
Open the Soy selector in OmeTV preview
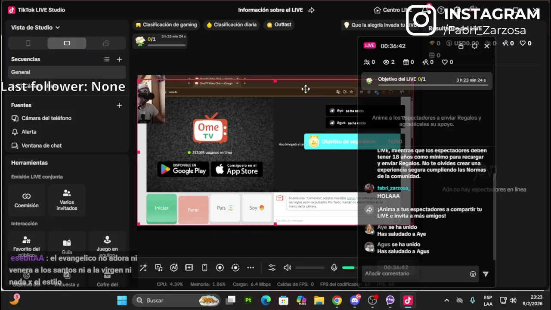(257, 208)
